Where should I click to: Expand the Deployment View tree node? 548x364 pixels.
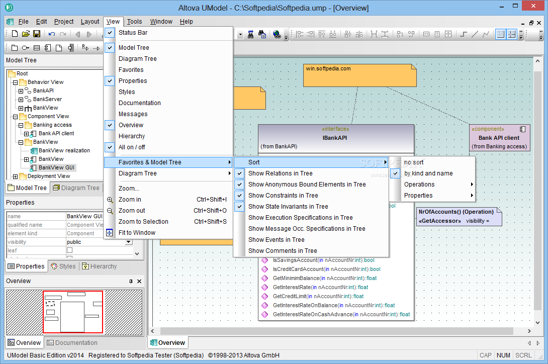(x=16, y=176)
